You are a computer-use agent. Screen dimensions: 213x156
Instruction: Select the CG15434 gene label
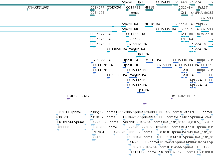[185, 8]
